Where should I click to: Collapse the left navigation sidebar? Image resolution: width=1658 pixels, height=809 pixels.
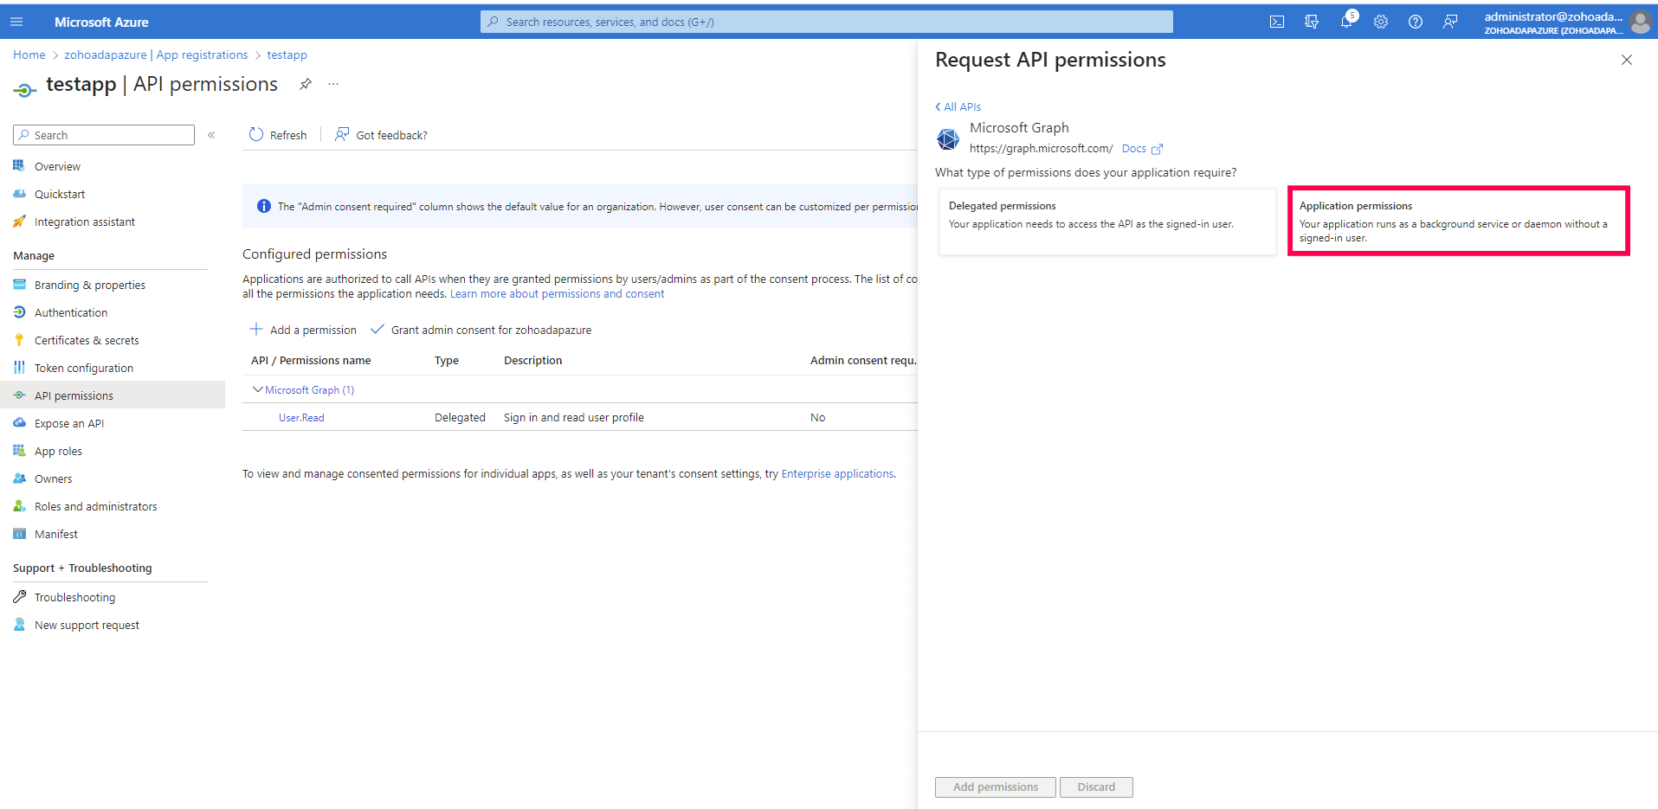(210, 135)
